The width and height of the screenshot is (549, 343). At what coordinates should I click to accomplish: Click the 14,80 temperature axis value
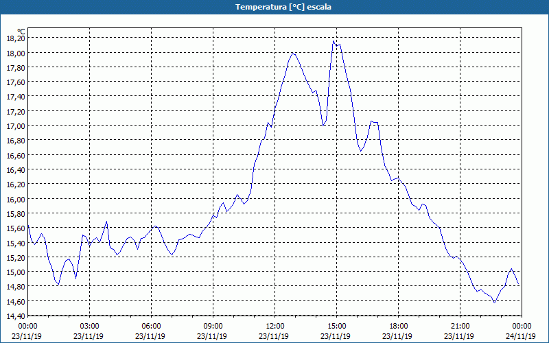[x=16, y=287]
